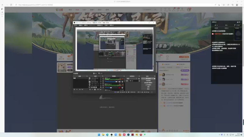
Task: Open the 视图(V) menu in OBS
Action: click(x=86, y=25)
